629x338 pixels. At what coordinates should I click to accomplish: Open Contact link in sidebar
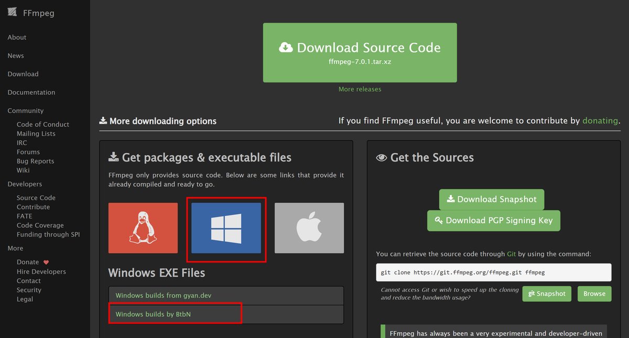[x=29, y=281]
